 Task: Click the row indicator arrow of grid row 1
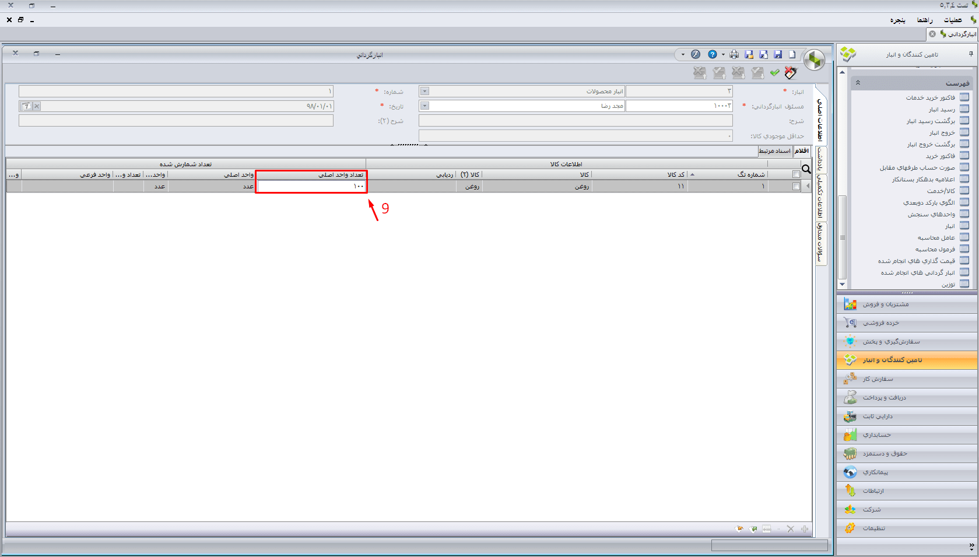pos(808,186)
